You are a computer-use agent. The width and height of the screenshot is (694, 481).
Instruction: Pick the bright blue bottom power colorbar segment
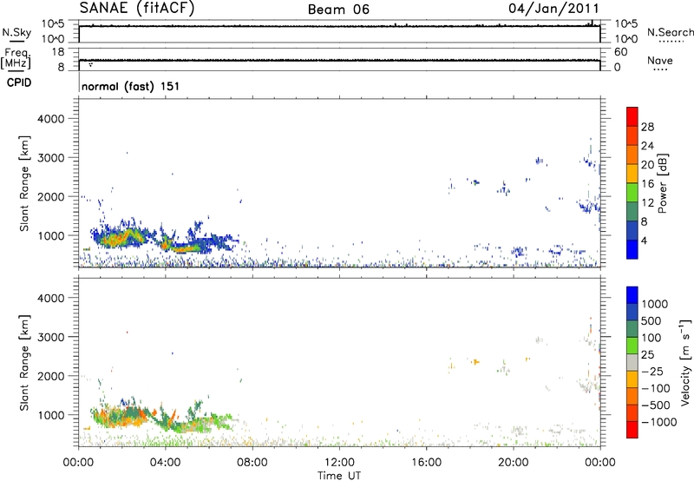[632, 249]
